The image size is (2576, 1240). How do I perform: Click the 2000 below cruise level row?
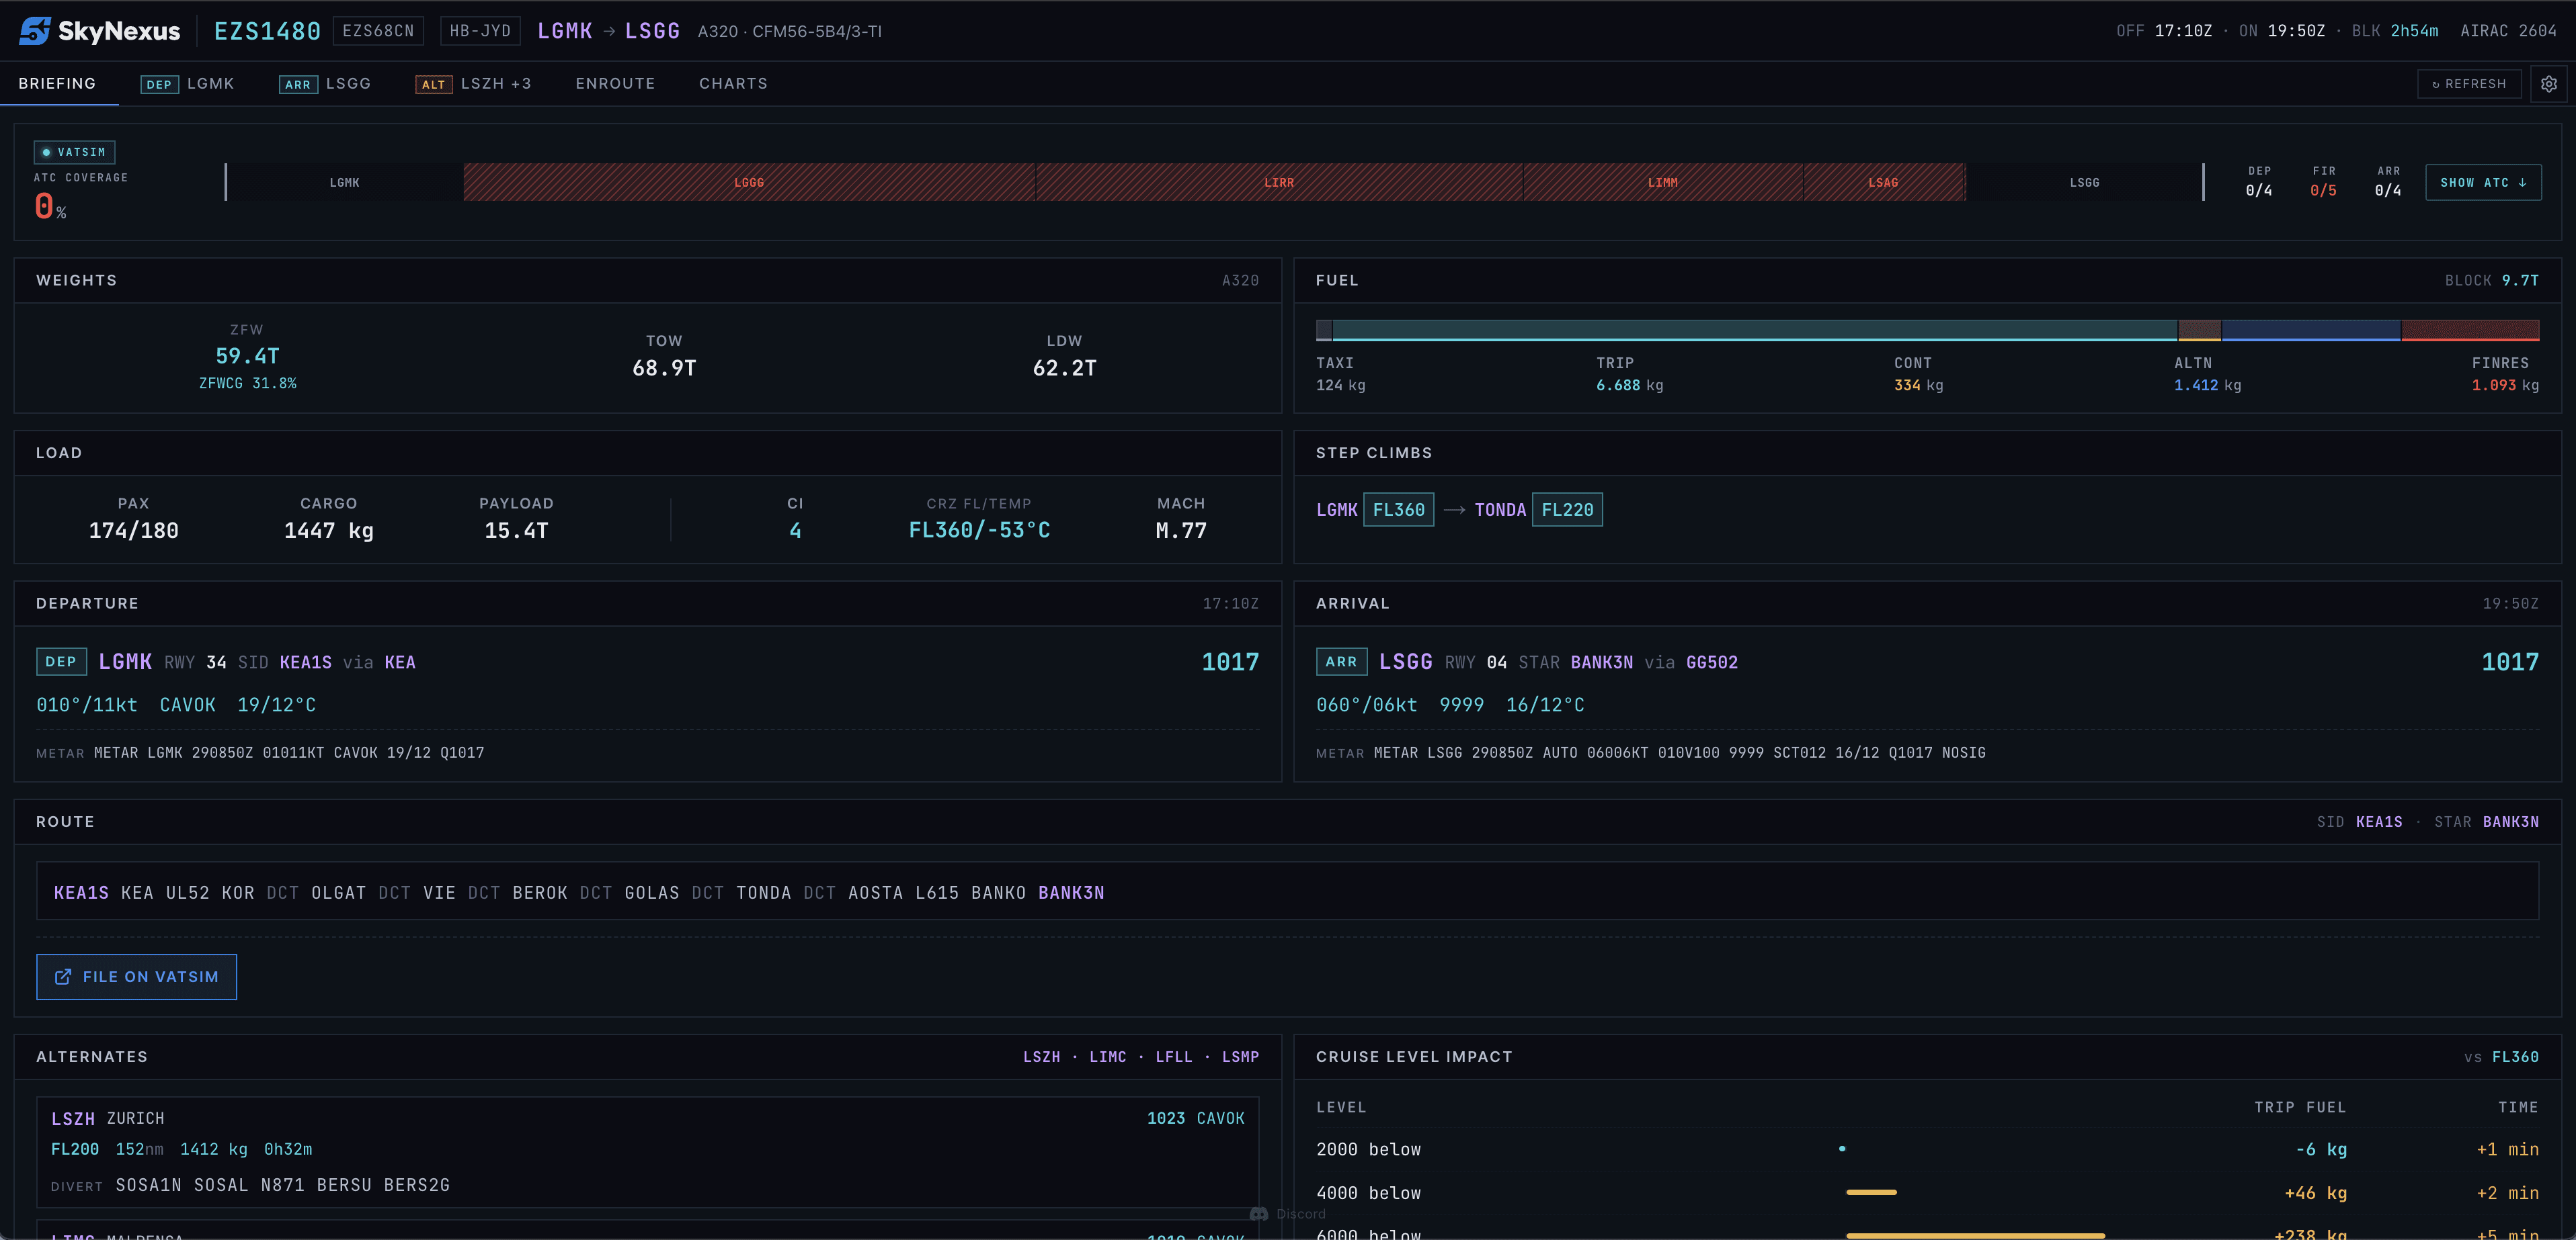pyautogui.click(x=1927, y=1150)
